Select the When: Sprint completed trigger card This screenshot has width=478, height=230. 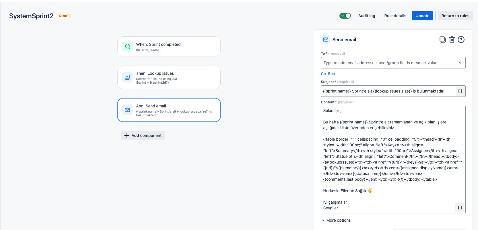[169, 46]
